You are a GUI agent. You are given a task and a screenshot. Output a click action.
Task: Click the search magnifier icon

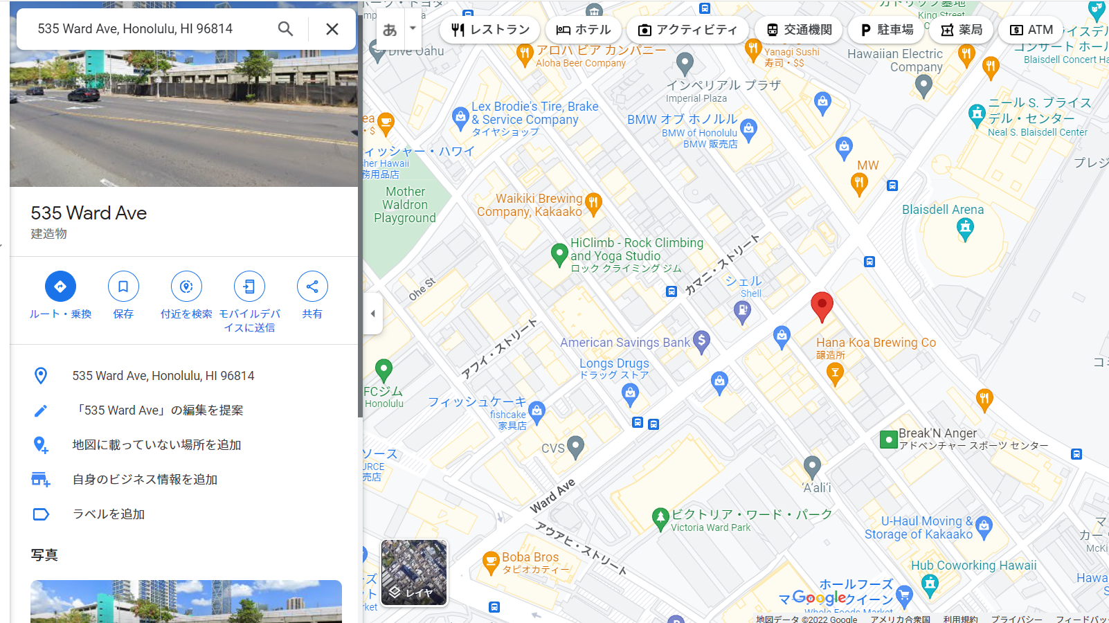(285, 29)
